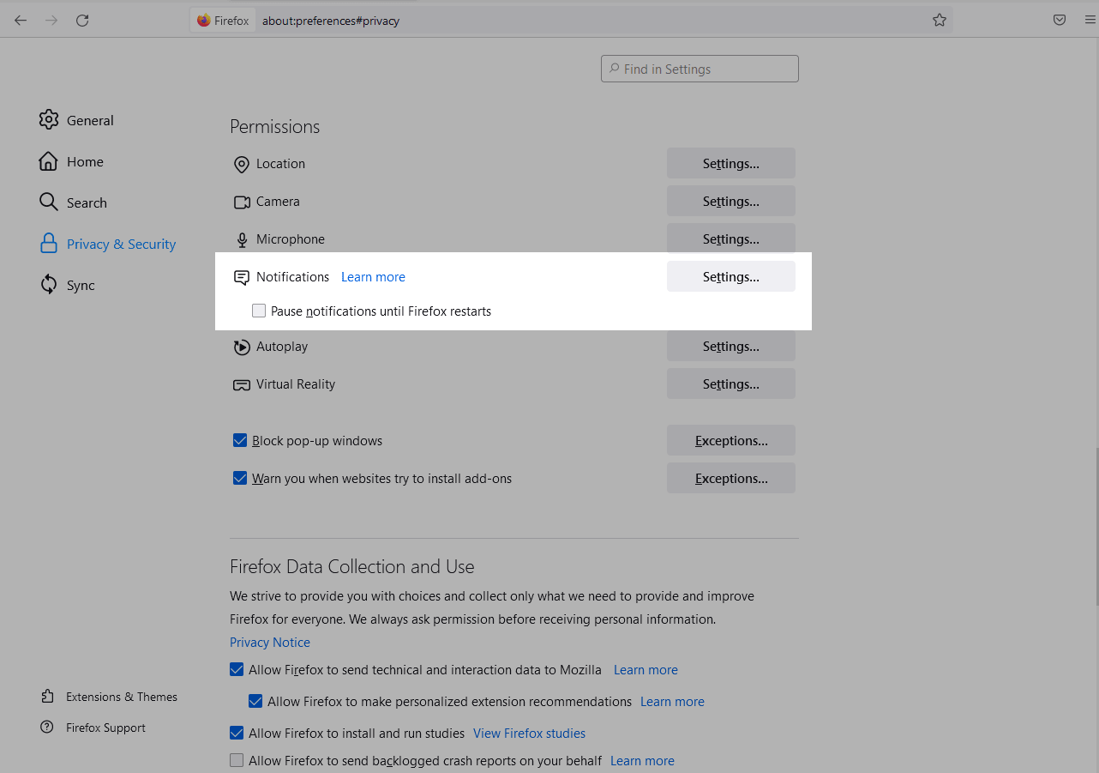Uncheck Block pop-up windows
This screenshot has width=1099, height=773.
(240, 441)
